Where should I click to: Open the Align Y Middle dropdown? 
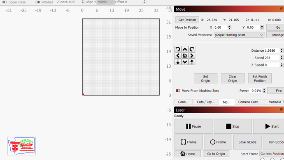click(105, 2)
